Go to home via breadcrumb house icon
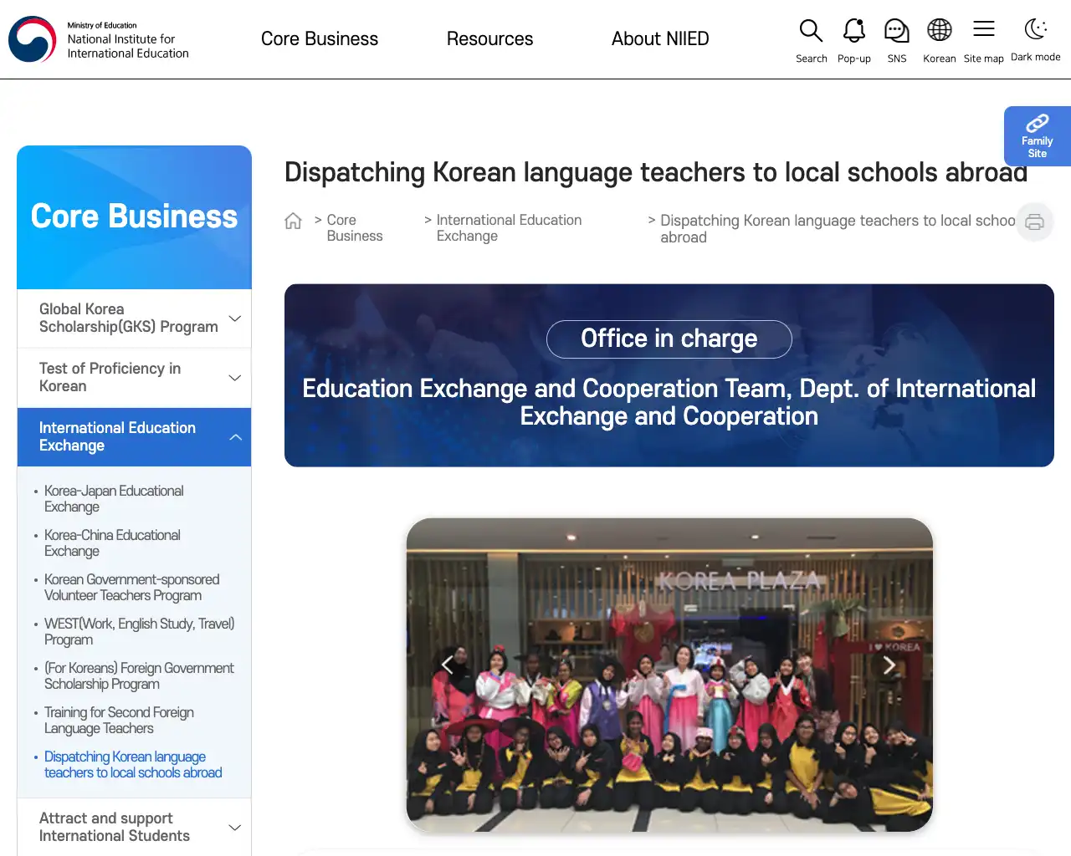1071x856 pixels. click(x=293, y=221)
